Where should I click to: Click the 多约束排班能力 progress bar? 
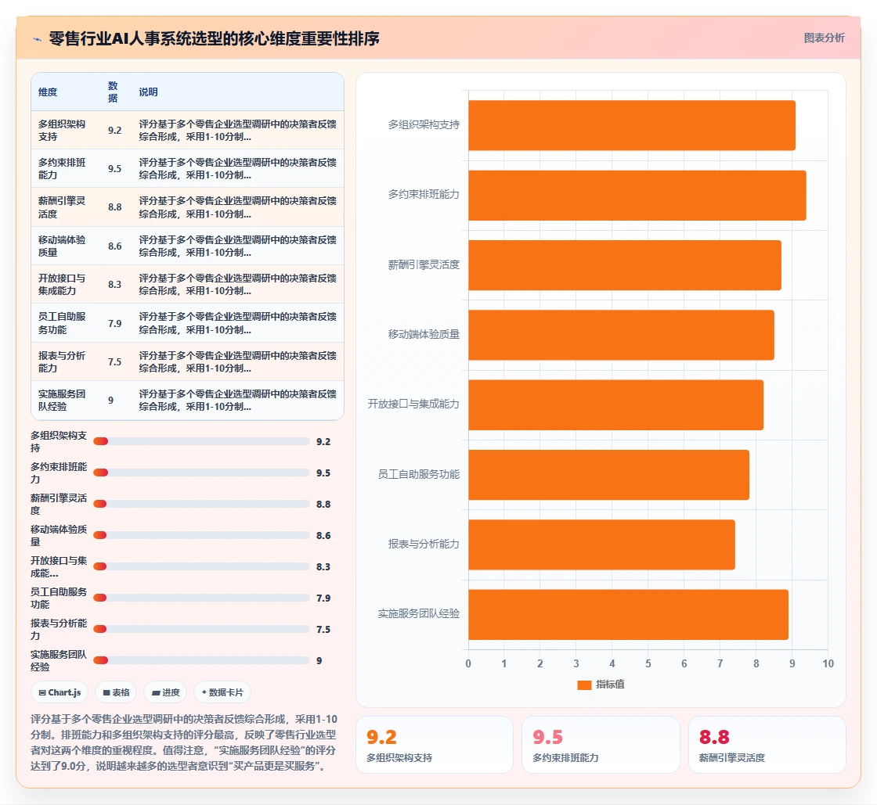201,473
